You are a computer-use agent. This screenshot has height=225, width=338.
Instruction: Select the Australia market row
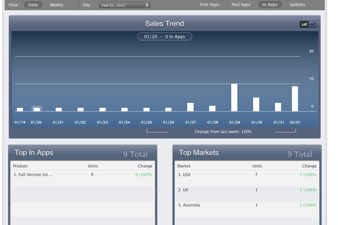pyautogui.click(x=247, y=205)
